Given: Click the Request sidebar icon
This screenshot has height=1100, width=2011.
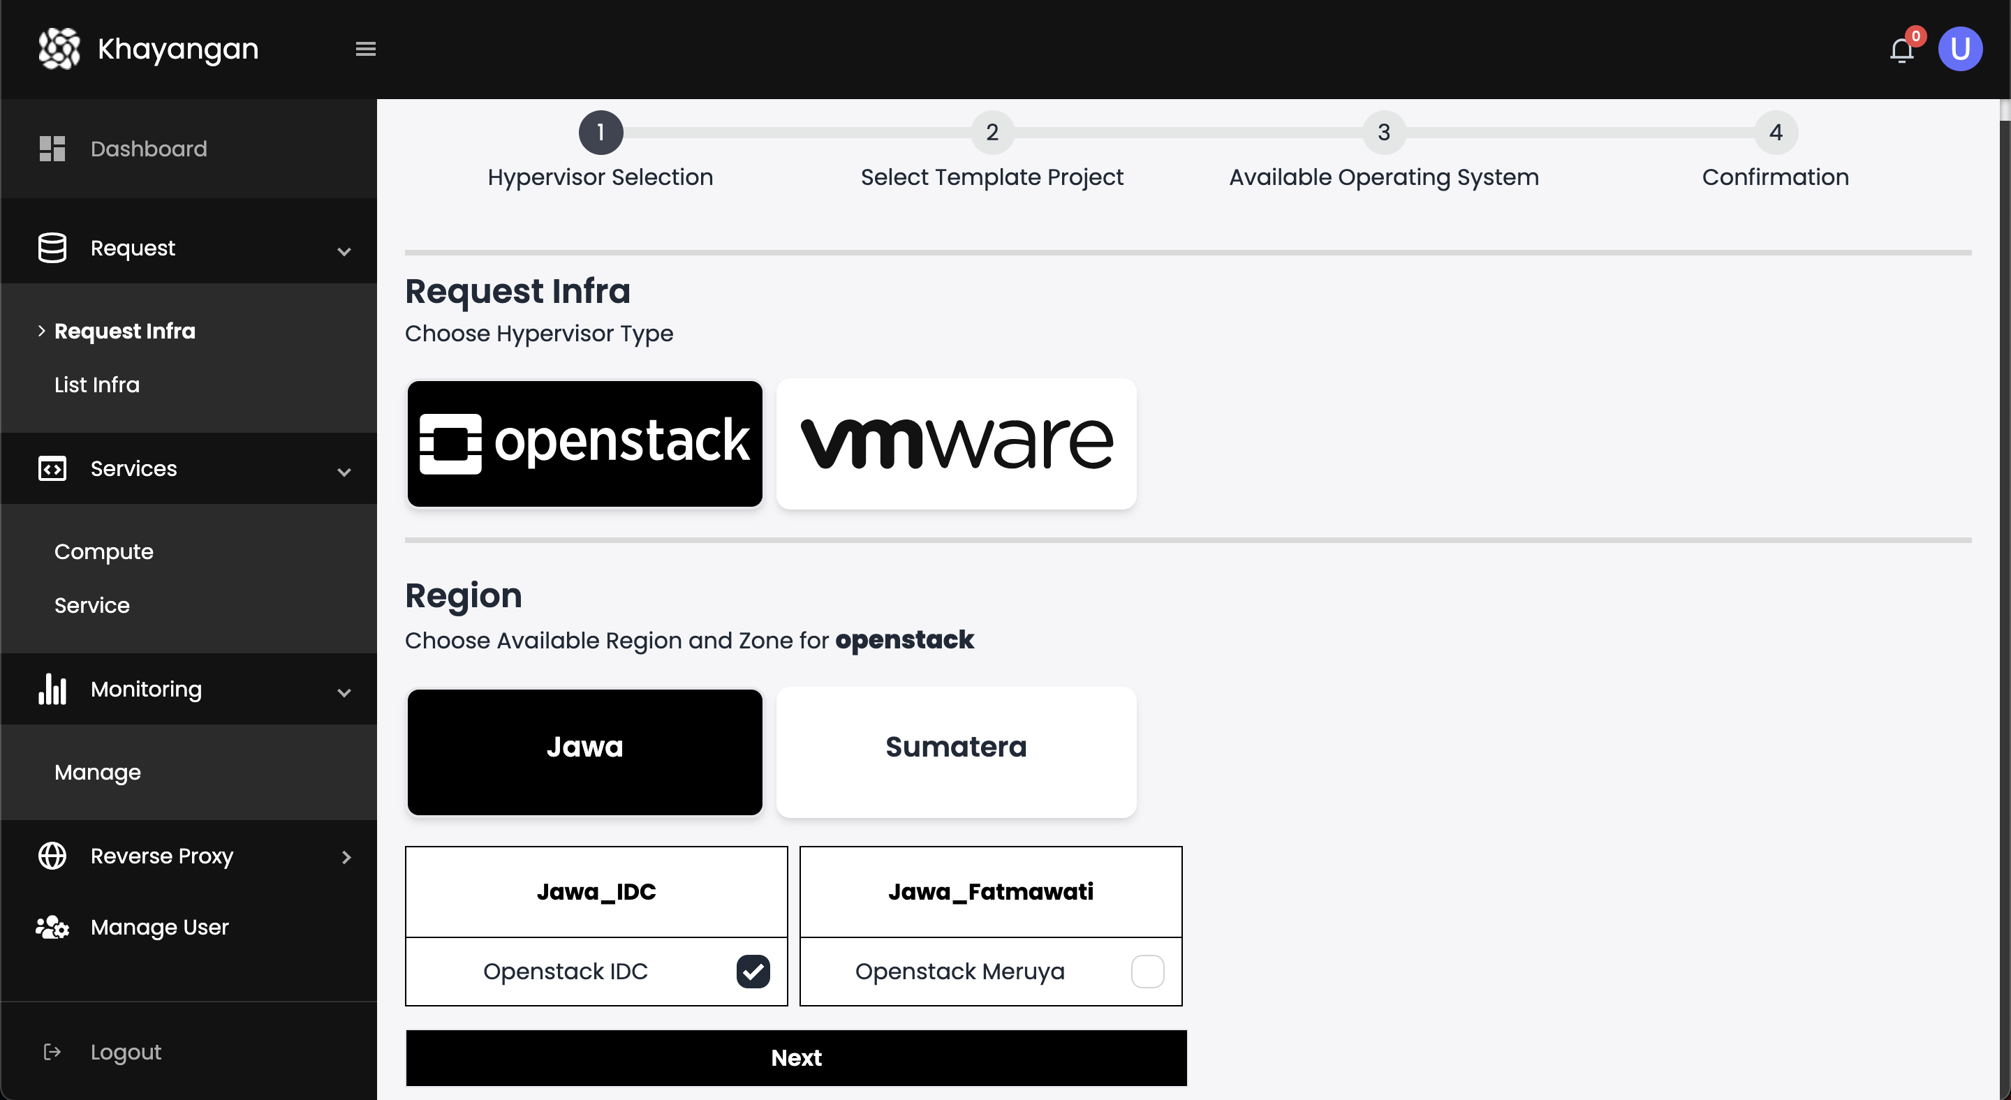Looking at the screenshot, I should point(52,246).
